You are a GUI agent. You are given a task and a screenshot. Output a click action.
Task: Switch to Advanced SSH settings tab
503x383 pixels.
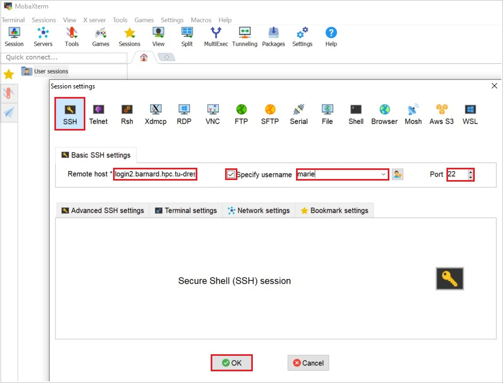coord(102,210)
